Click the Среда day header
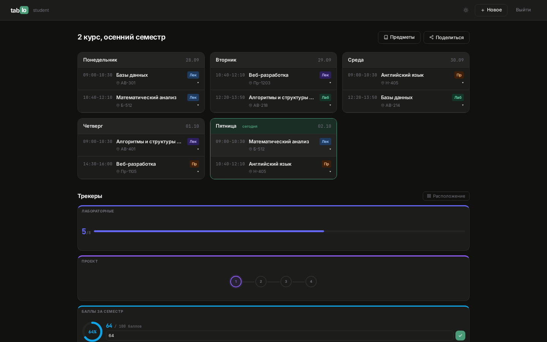547x342 pixels. (406, 60)
